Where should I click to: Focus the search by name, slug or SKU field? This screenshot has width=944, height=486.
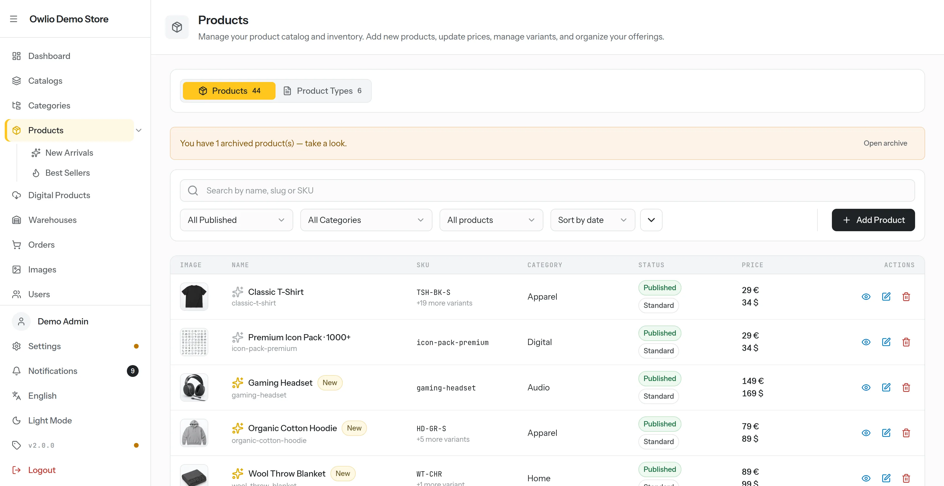(547, 191)
